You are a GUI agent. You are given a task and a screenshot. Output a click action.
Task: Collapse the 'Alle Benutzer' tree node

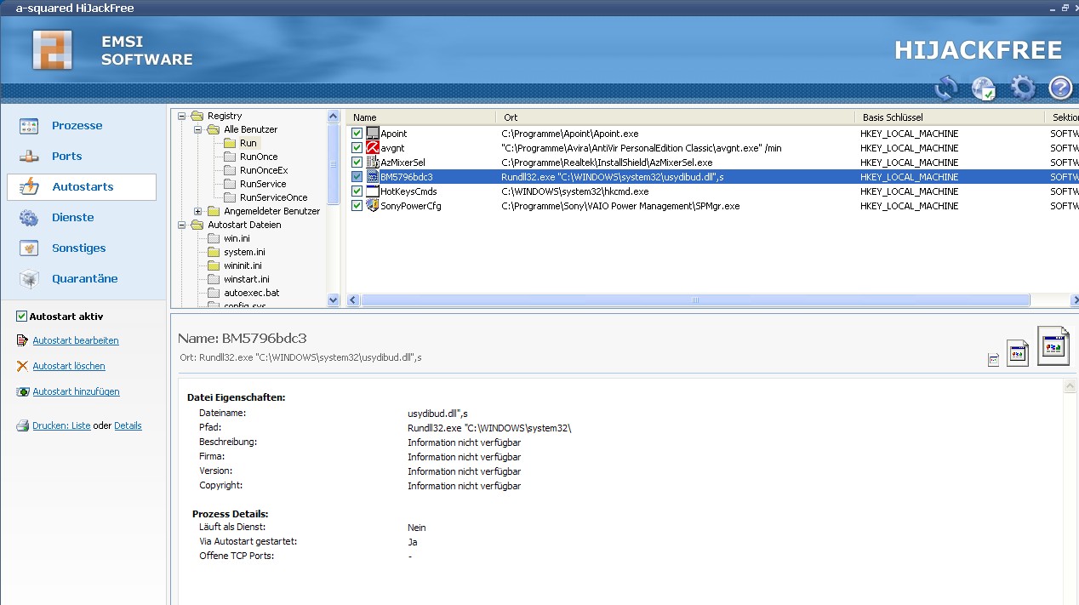198,129
